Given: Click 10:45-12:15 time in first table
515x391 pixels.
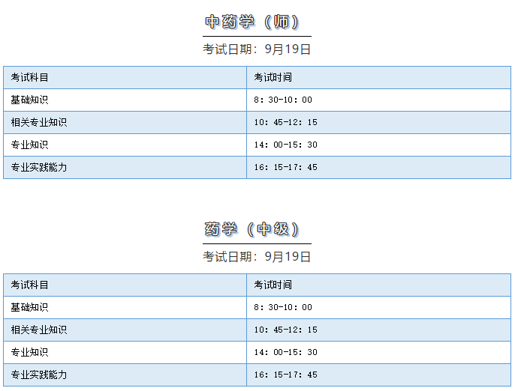Looking at the screenshot, I should coord(285,122).
